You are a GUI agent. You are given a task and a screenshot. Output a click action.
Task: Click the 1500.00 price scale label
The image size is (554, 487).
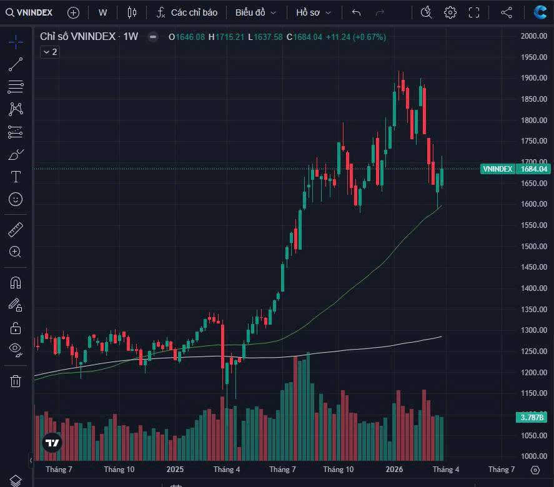(533, 246)
